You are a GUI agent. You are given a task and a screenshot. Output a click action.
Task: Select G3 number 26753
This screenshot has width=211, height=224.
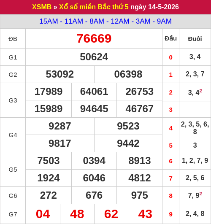[140, 92]
